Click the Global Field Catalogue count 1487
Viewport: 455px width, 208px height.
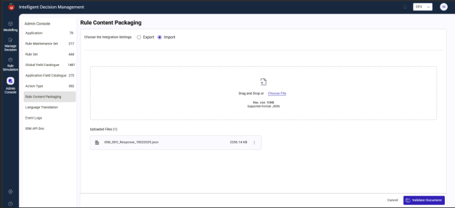point(72,65)
